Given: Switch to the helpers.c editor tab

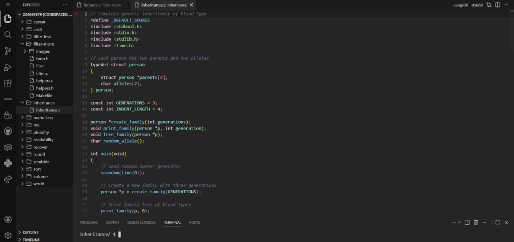Looking at the screenshot, I should click(x=92, y=5).
